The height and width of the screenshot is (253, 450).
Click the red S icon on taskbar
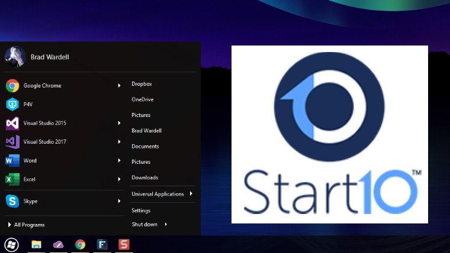coord(124,244)
